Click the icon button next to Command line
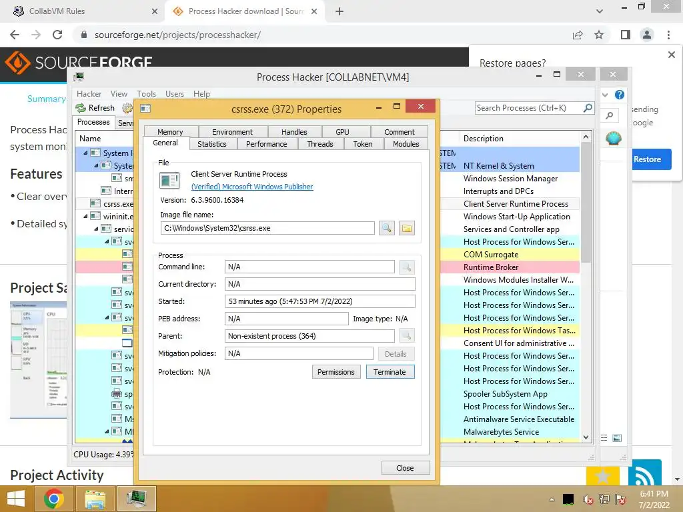Image resolution: width=683 pixels, height=512 pixels. tap(406, 267)
